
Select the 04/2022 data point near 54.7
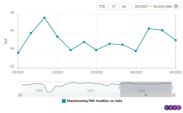110,44
